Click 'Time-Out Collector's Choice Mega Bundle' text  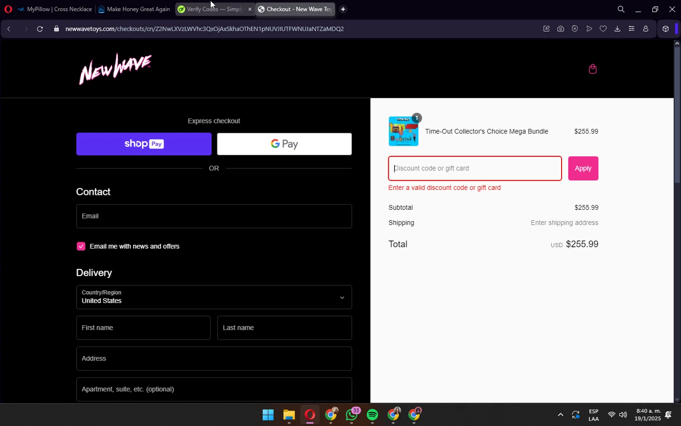[x=487, y=131]
